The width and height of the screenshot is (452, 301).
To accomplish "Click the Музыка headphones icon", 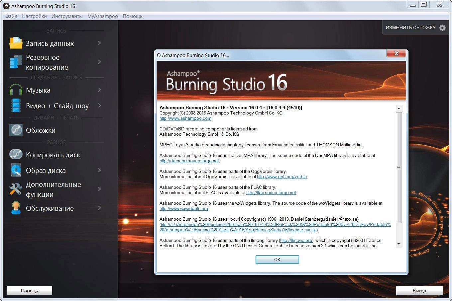I will (16, 90).
